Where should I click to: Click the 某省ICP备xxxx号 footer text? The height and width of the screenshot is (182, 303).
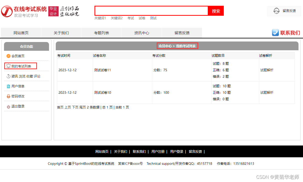click(130, 164)
